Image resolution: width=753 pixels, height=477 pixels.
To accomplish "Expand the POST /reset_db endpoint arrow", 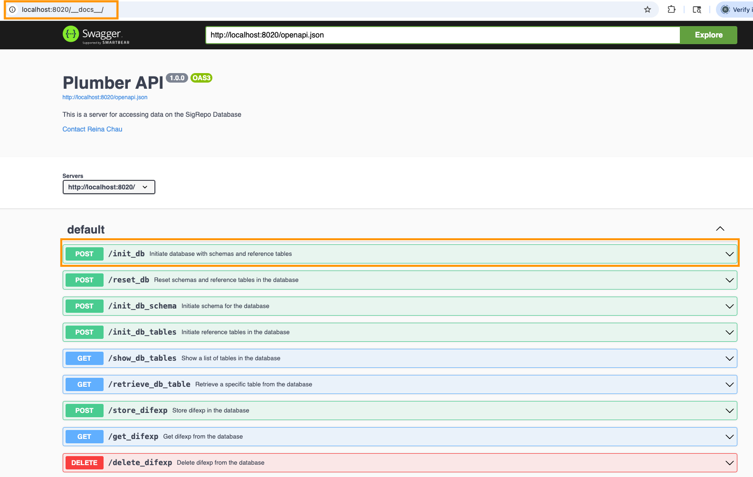I will 729,280.
